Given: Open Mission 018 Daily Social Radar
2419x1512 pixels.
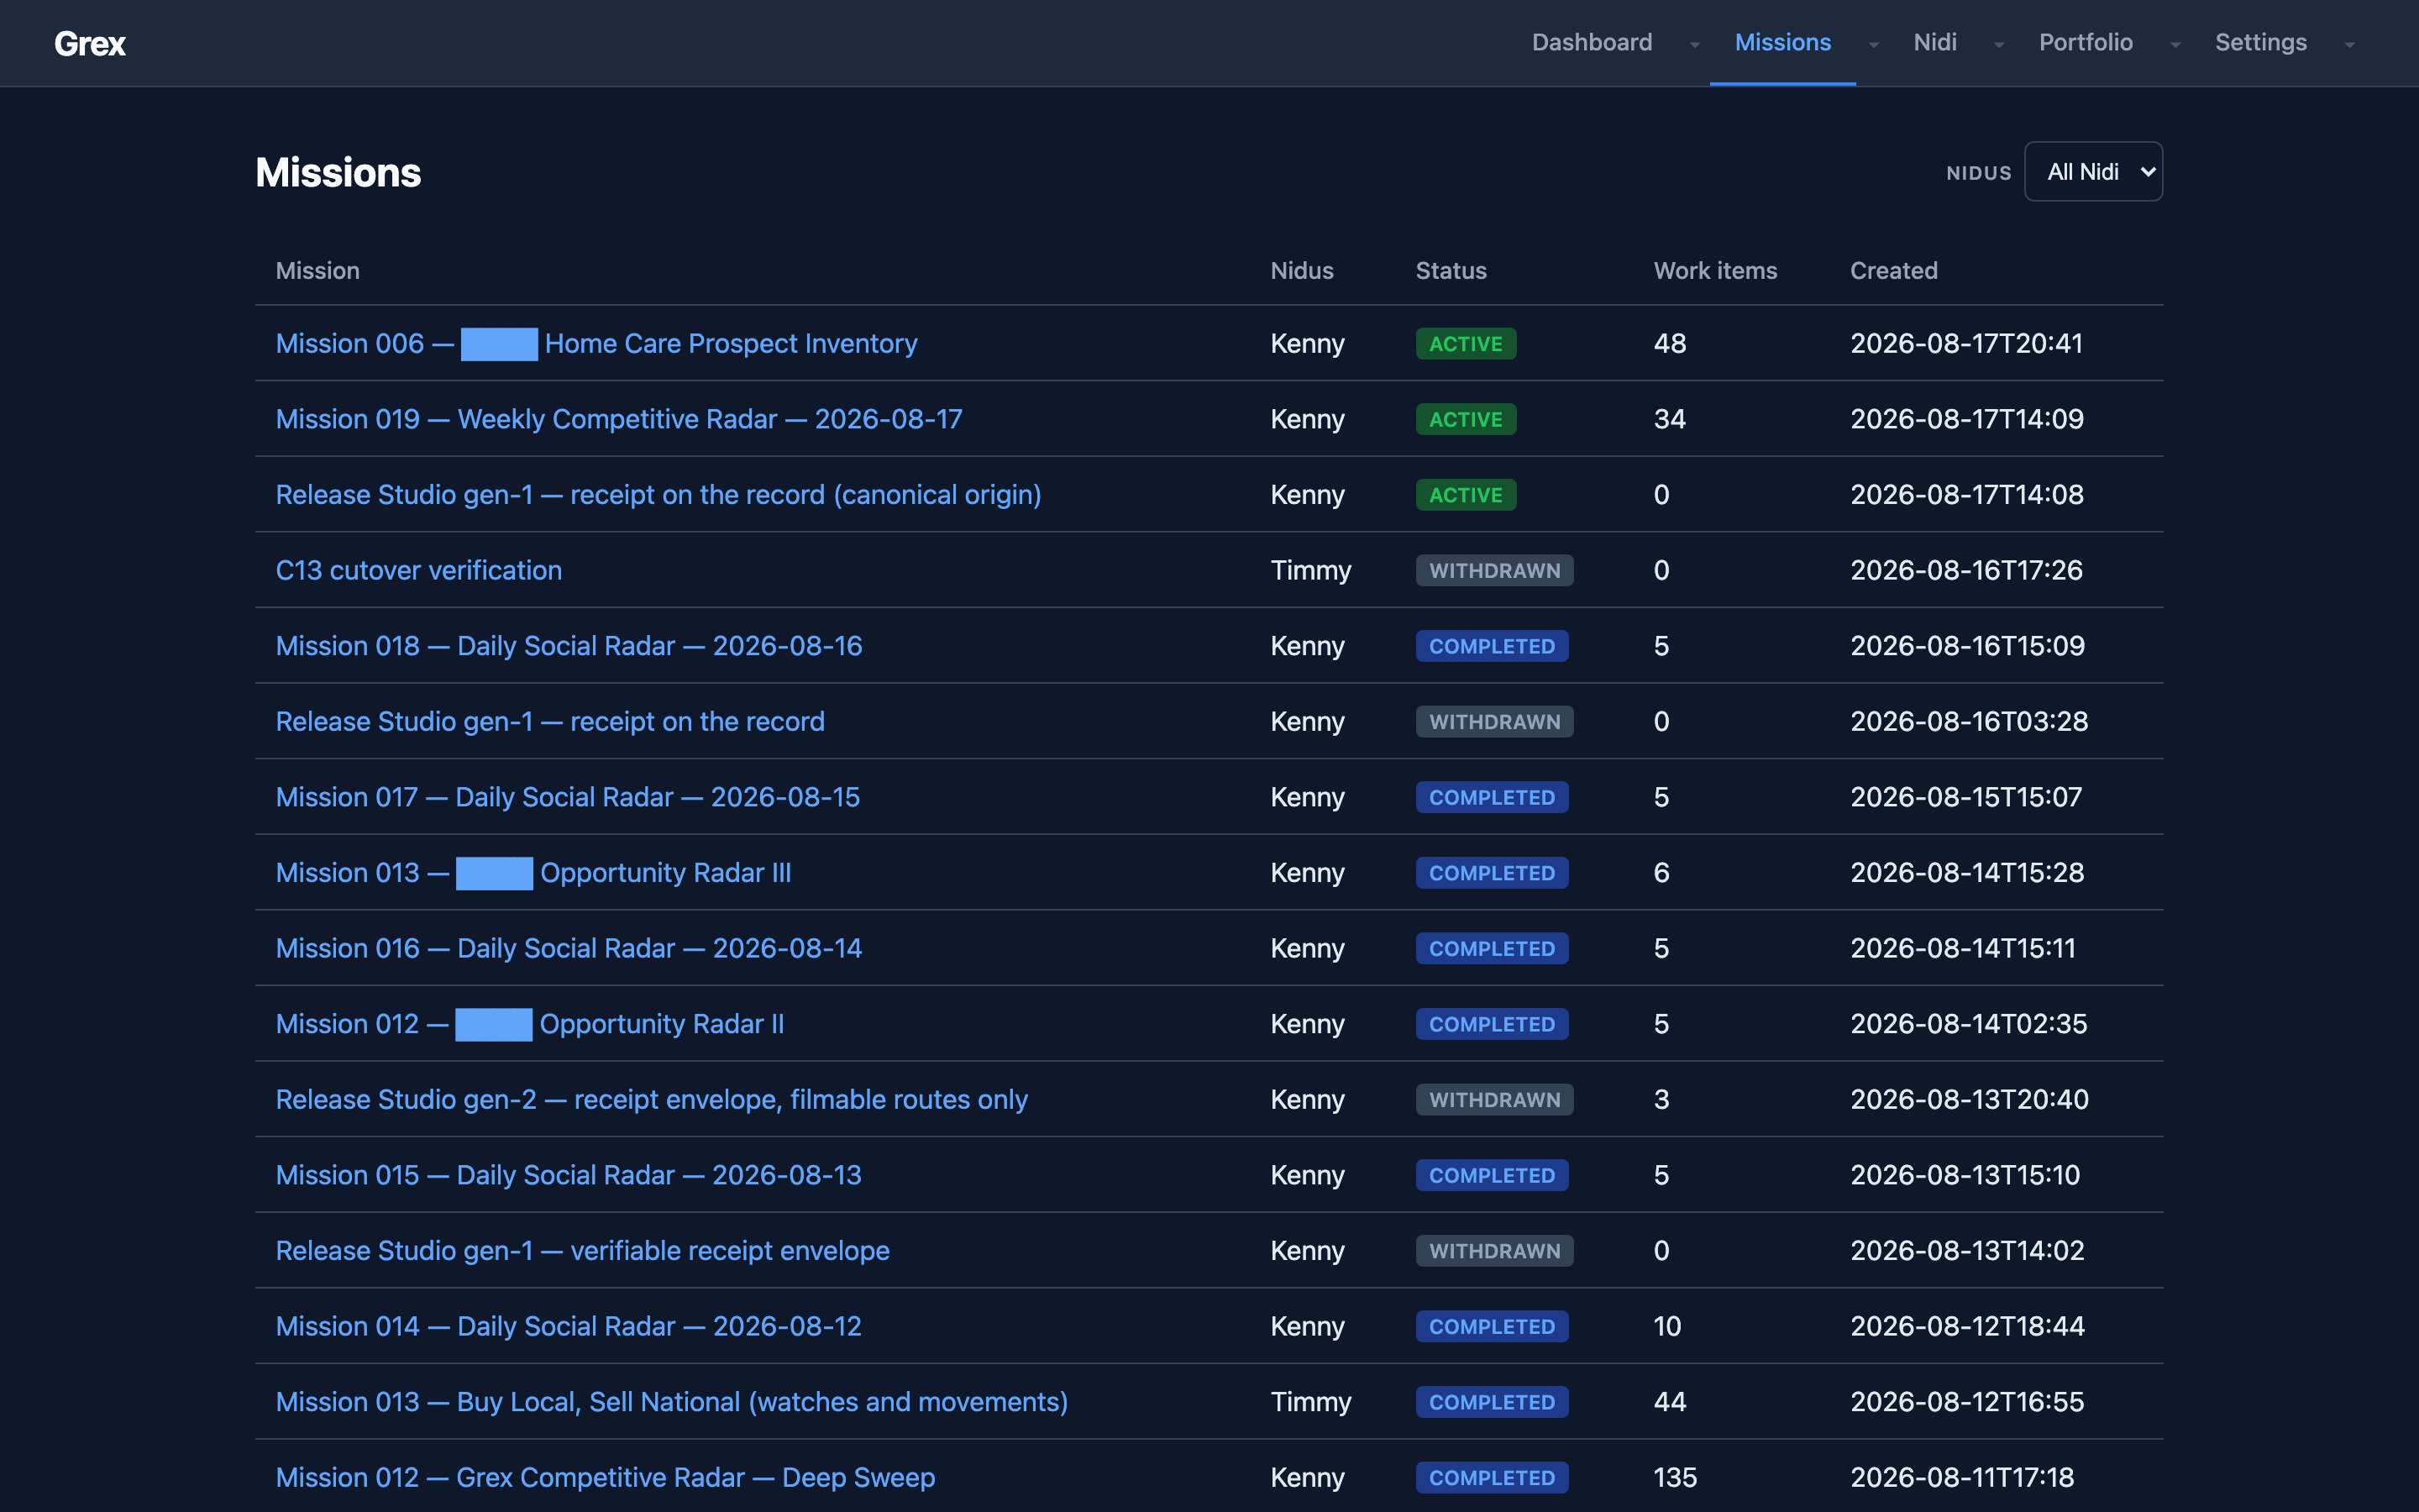Looking at the screenshot, I should 569,646.
